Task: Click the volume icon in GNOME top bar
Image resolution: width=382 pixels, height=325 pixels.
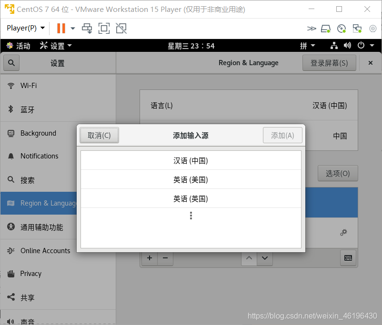Action: point(347,46)
